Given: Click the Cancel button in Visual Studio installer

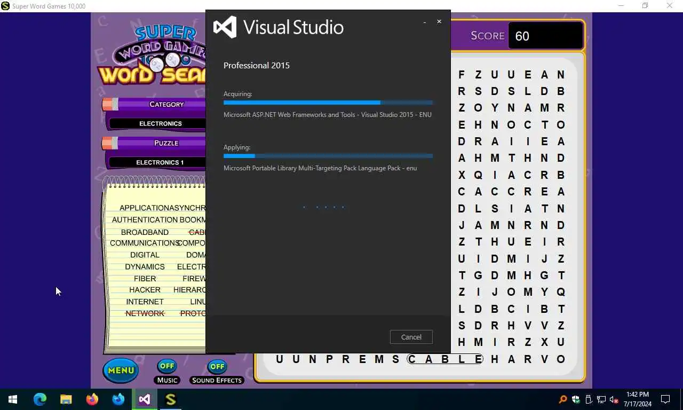Looking at the screenshot, I should [411, 337].
